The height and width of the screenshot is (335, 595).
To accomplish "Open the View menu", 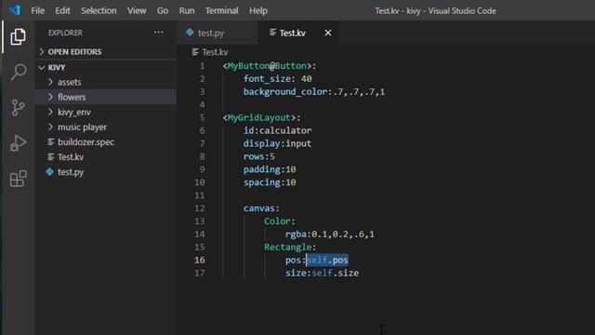I will click(x=137, y=10).
